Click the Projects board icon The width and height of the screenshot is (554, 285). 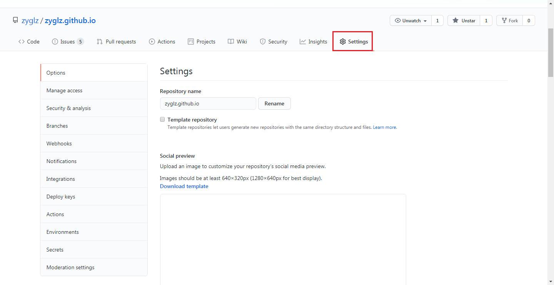[x=191, y=42]
